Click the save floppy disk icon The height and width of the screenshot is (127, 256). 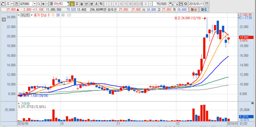click(x=181, y=3)
